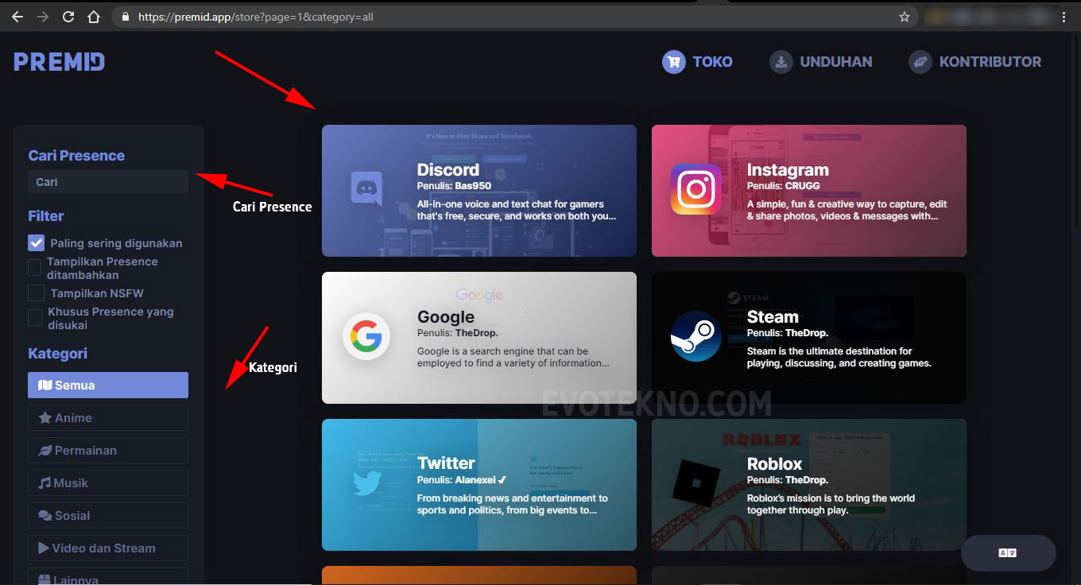
Task: Click the padlock site info icon
Action: tap(125, 17)
